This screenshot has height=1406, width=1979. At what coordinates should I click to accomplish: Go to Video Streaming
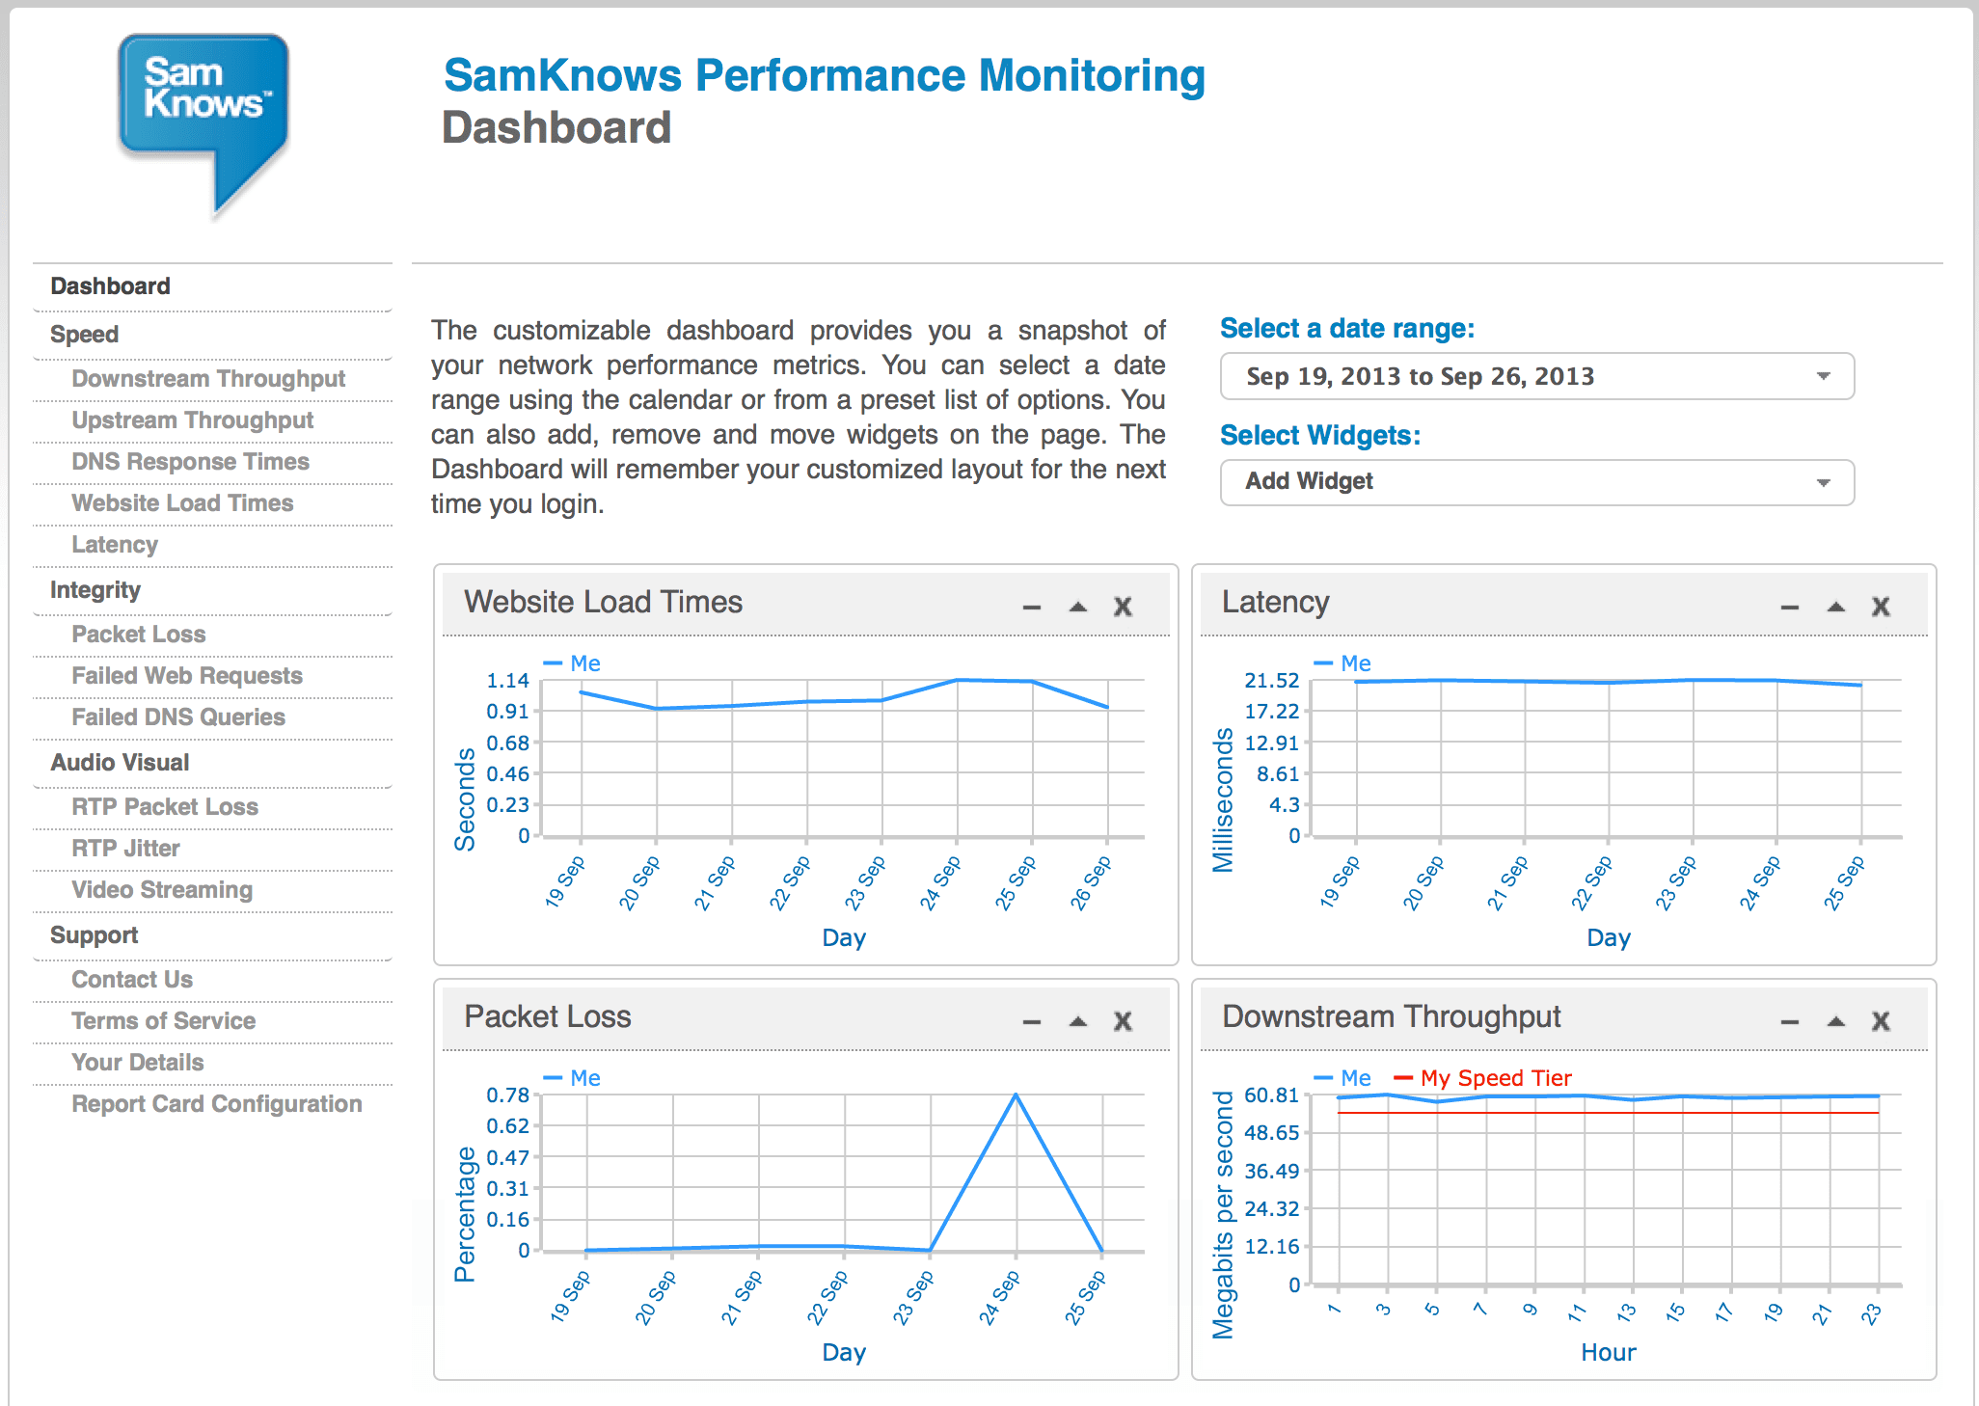tap(162, 890)
